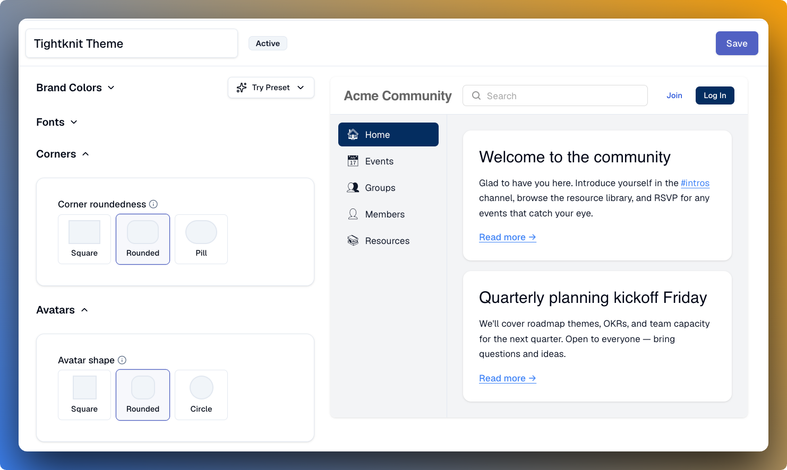This screenshot has height=470, width=787.
Task: Select Circle avatar shape option
Action: (201, 395)
